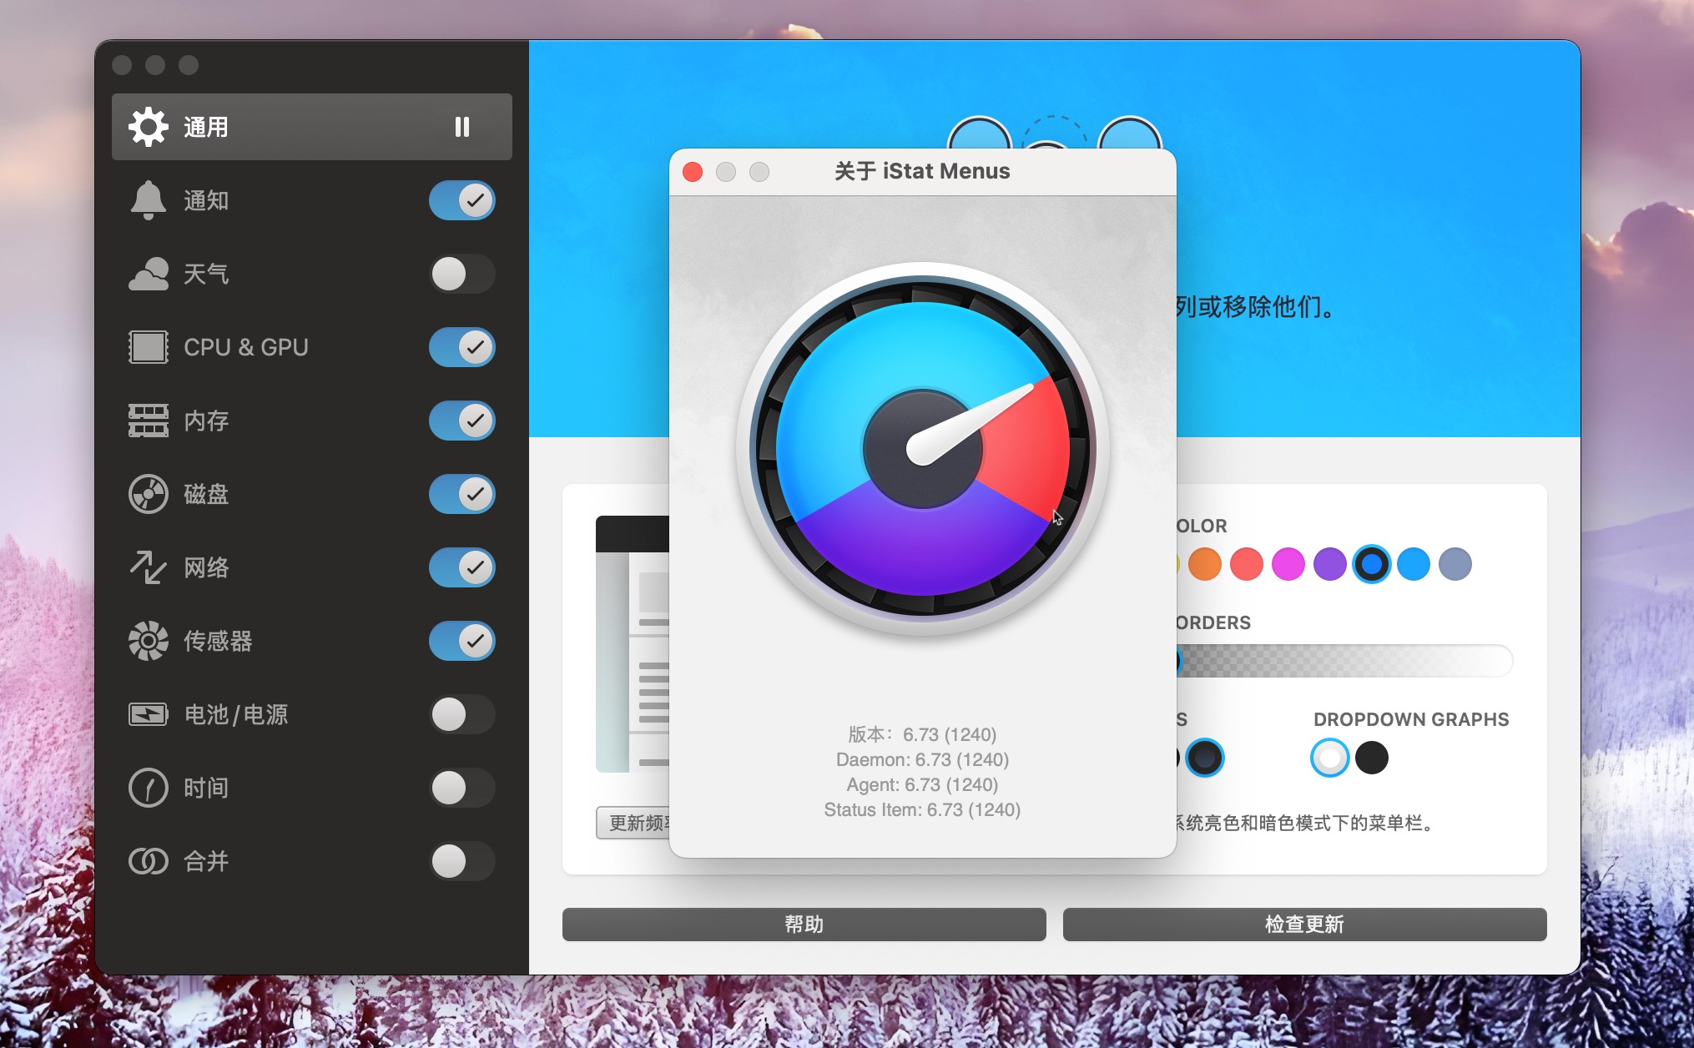Enable the 电池/电源 battery switch

(x=462, y=714)
